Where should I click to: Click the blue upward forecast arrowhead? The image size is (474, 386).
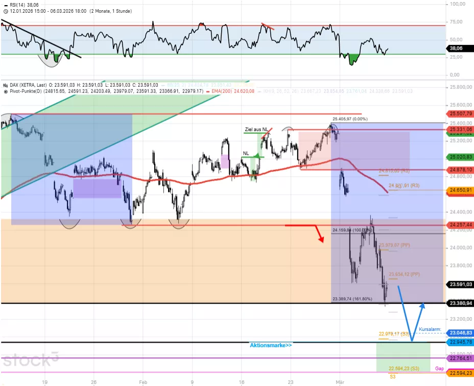[423, 306]
